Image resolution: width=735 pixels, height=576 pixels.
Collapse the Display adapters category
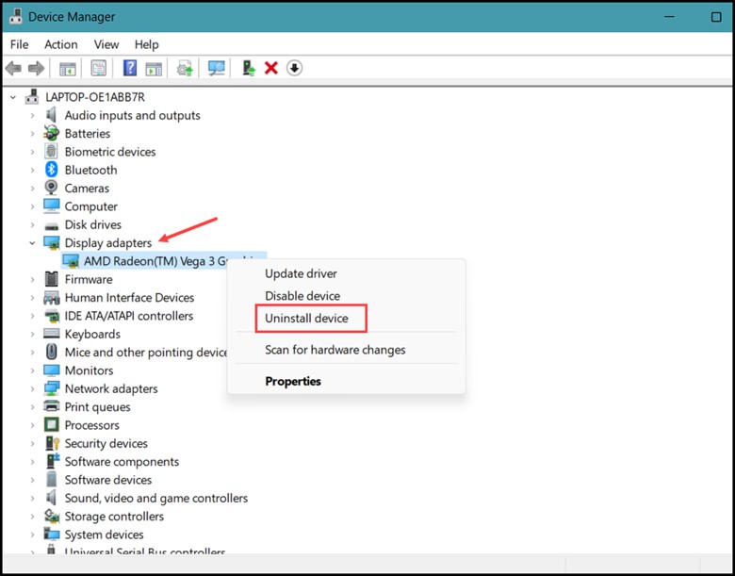(x=32, y=243)
